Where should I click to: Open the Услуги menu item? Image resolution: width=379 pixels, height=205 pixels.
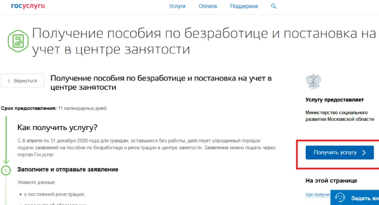coord(177,6)
